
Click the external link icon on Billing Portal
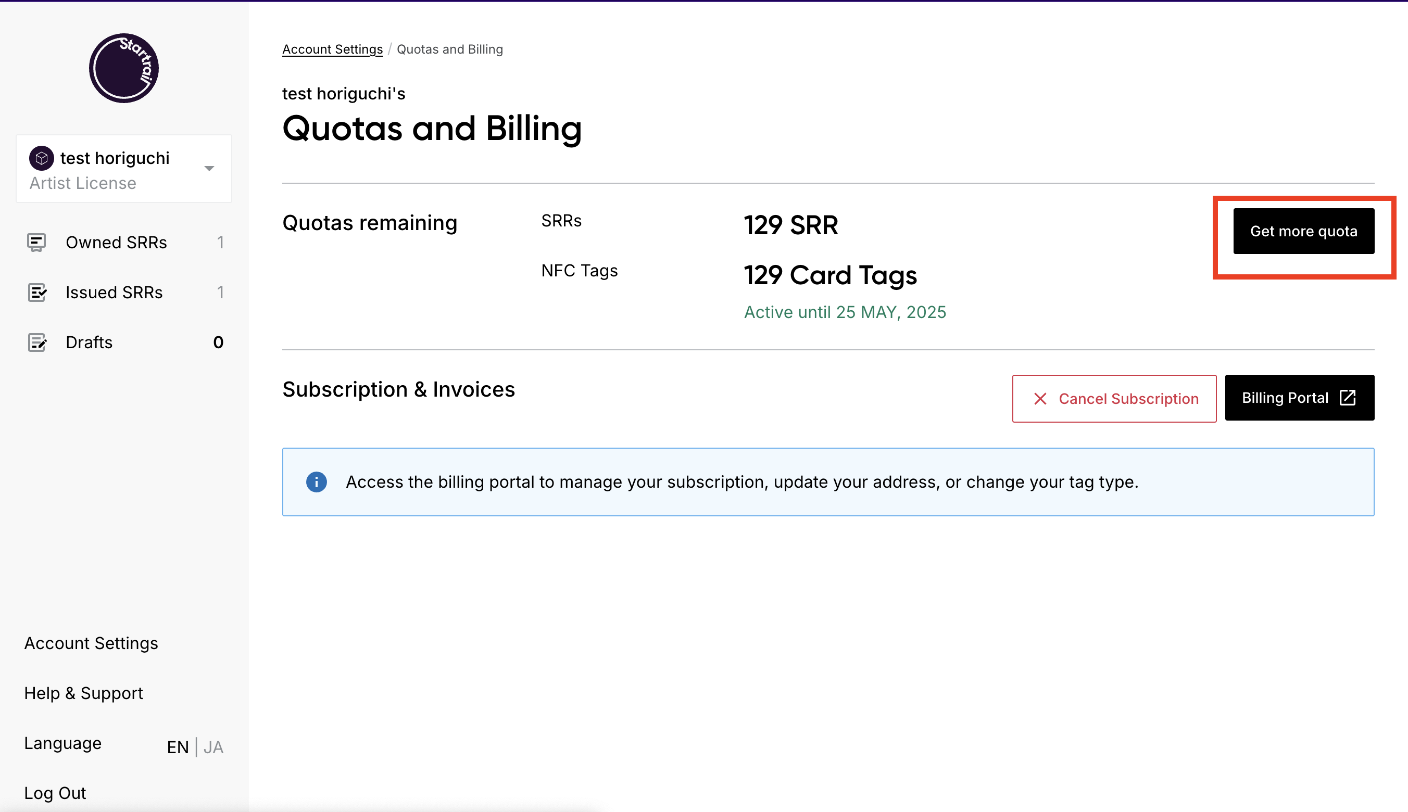pyautogui.click(x=1347, y=398)
